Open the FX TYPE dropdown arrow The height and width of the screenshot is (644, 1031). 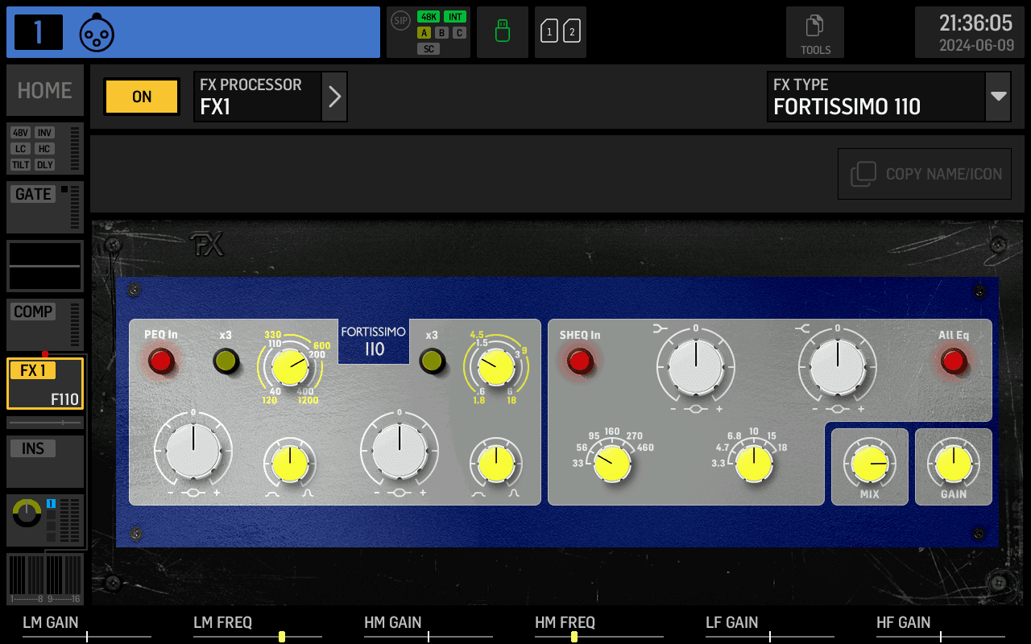click(999, 97)
